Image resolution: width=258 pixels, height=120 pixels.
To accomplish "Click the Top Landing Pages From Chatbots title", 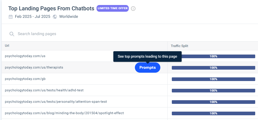I will (51, 9).
